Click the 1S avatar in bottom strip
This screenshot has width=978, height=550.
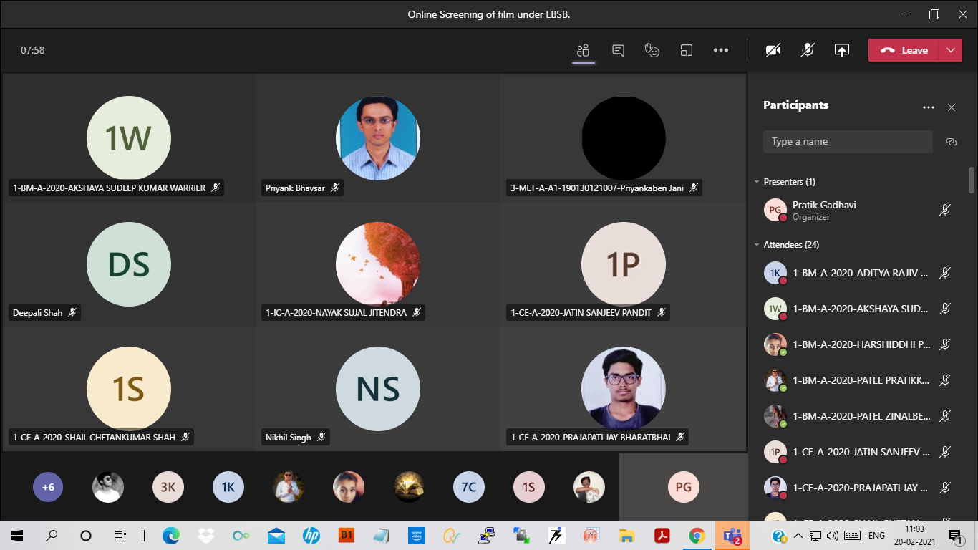[x=529, y=487]
